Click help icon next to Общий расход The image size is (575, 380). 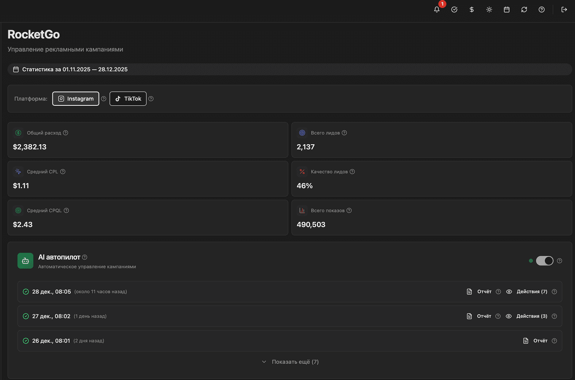66,133
